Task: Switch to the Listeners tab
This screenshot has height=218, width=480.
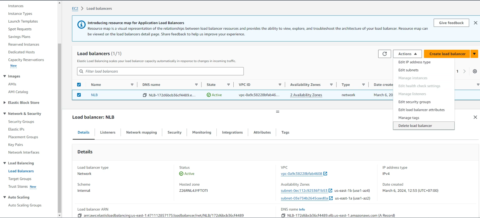Action: point(108,132)
